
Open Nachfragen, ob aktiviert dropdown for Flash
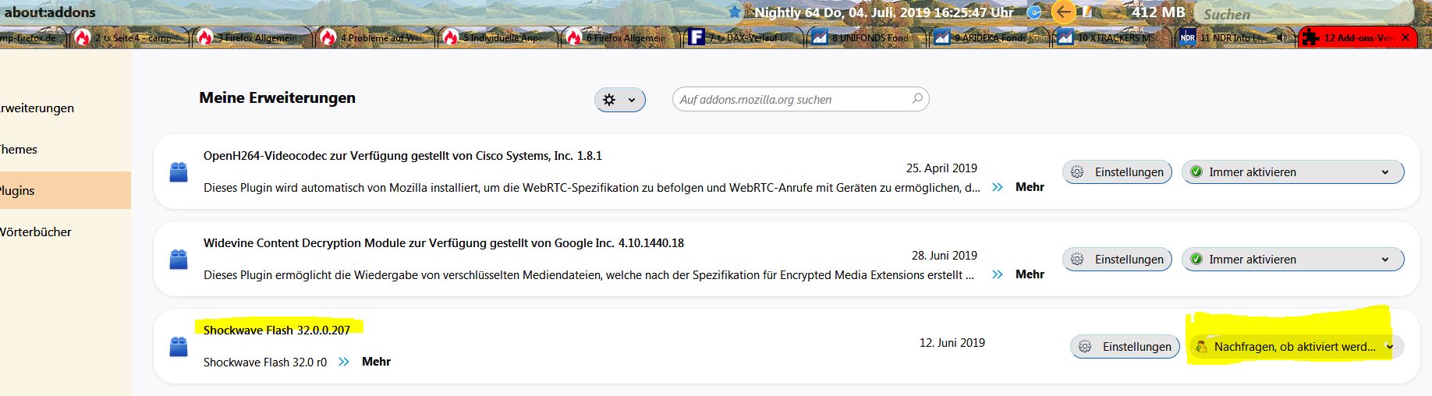tap(1296, 347)
